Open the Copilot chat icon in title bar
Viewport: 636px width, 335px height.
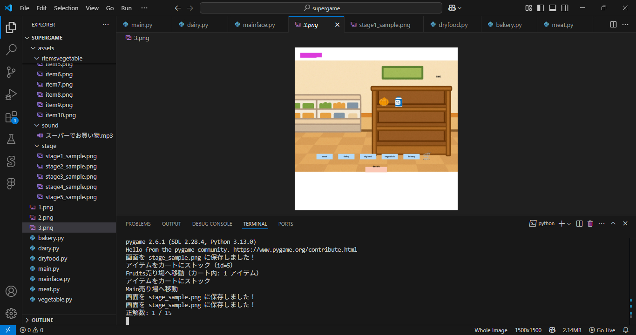click(x=452, y=8)
